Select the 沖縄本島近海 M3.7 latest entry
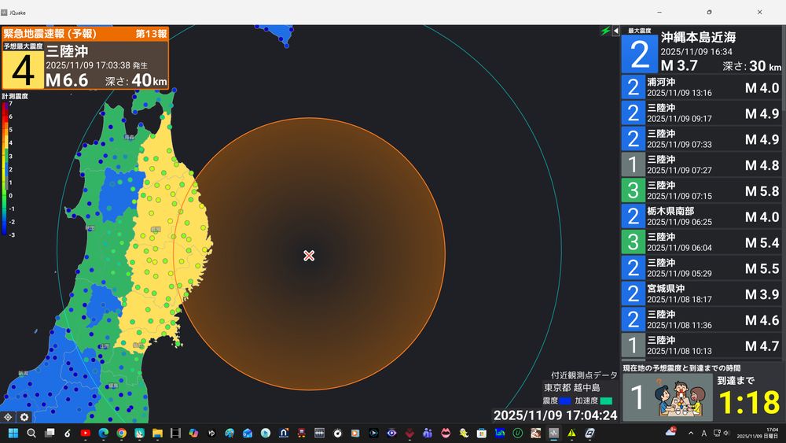Viewport: 786px width, 443px height. pyautogui.click(x=701, y=50)
